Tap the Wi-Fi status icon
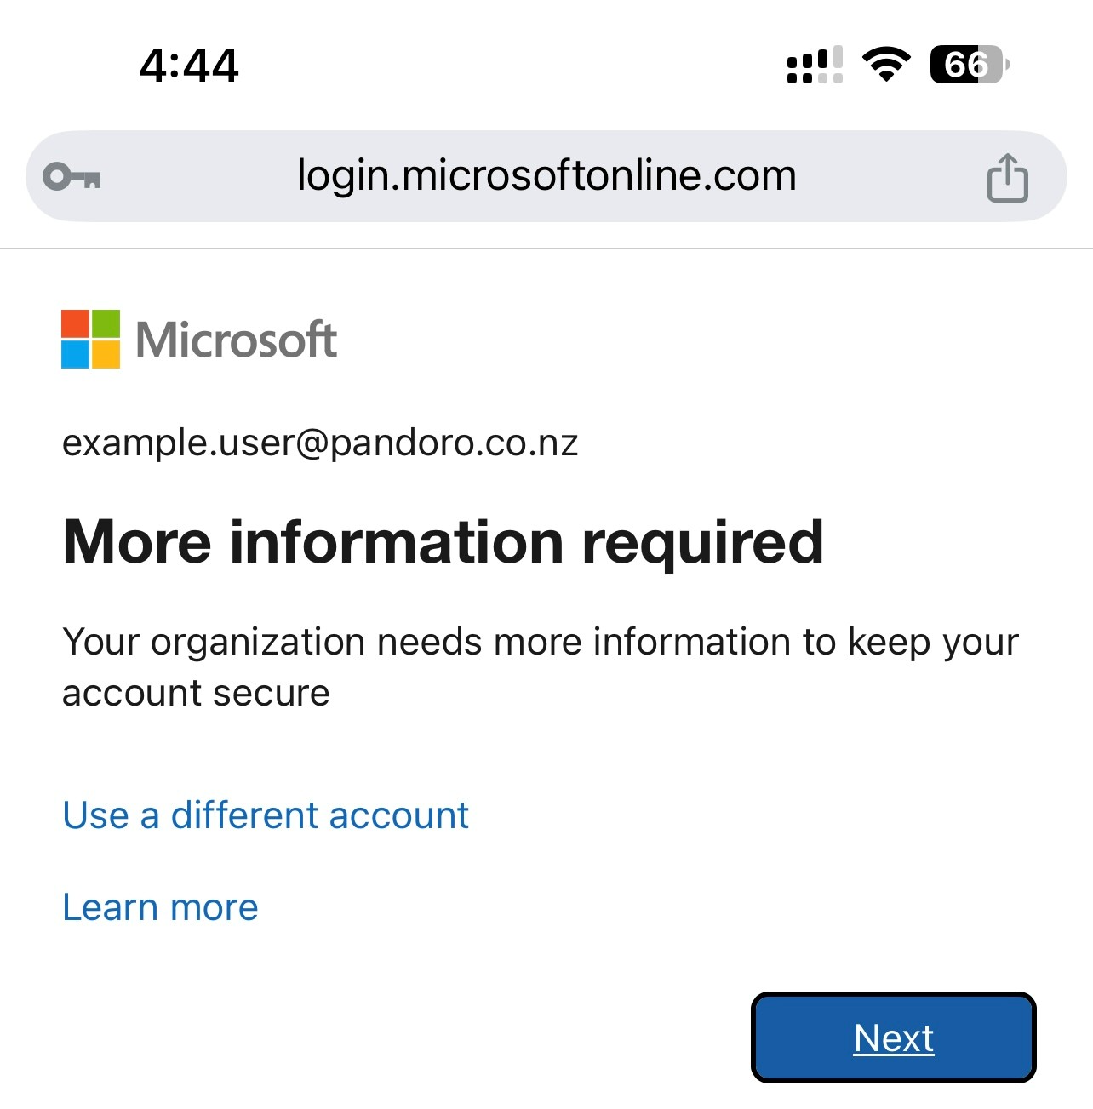 click(886, 65)
